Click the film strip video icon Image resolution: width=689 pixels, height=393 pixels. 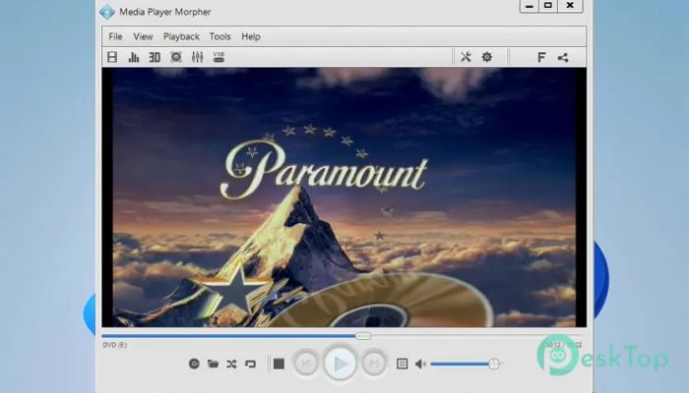(112, 57)
